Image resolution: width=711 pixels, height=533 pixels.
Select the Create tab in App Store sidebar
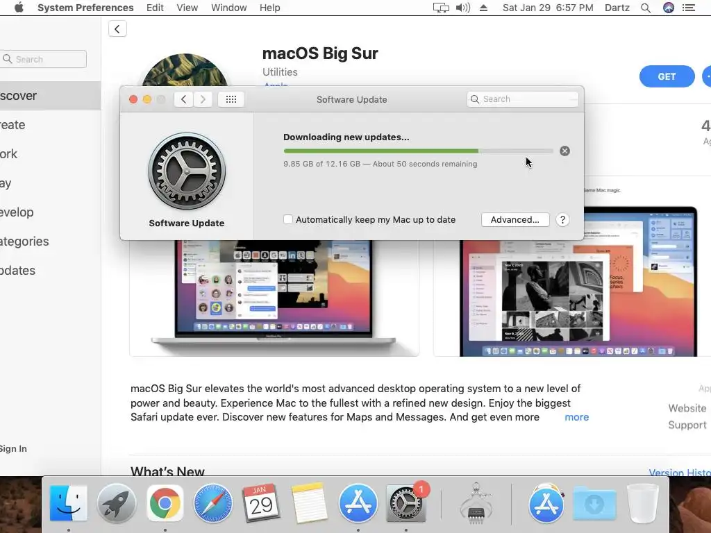click(x=50, y=125)
